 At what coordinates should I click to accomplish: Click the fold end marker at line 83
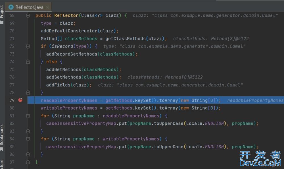click(28, 131)
